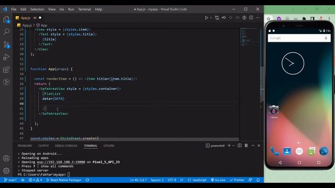Click the Toggle File Blame icon in the editor toolbar
This screenshot has height=188, width=335.
pyautogui.click(x=244, y=18)
